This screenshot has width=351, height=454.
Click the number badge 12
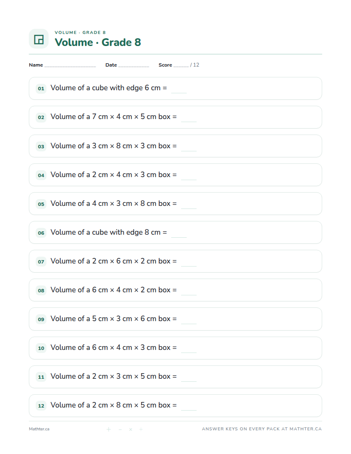pos(41,406)
